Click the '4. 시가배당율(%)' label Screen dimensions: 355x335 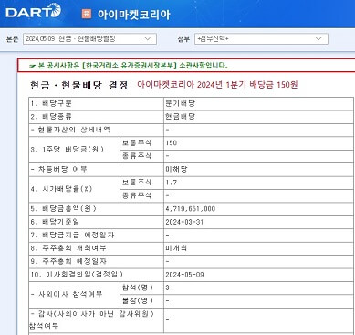click(x=61, y=189)
